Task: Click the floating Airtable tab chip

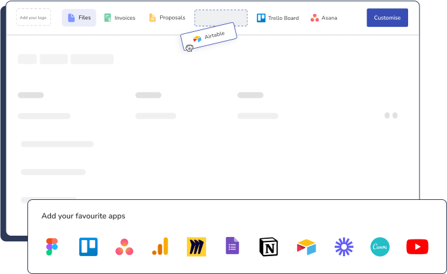Action: (x=209, y=36)
